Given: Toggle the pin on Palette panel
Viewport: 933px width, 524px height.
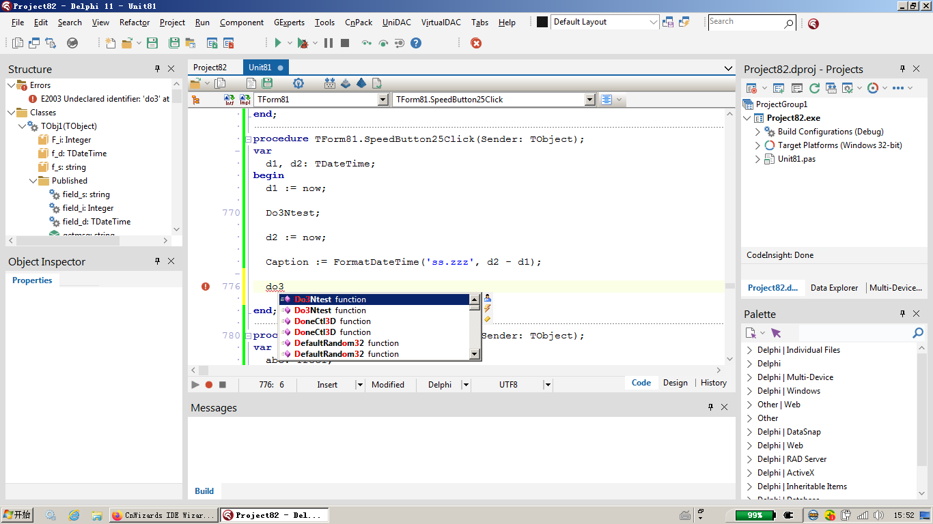Looking at the screenshot, I should point(902,314).
